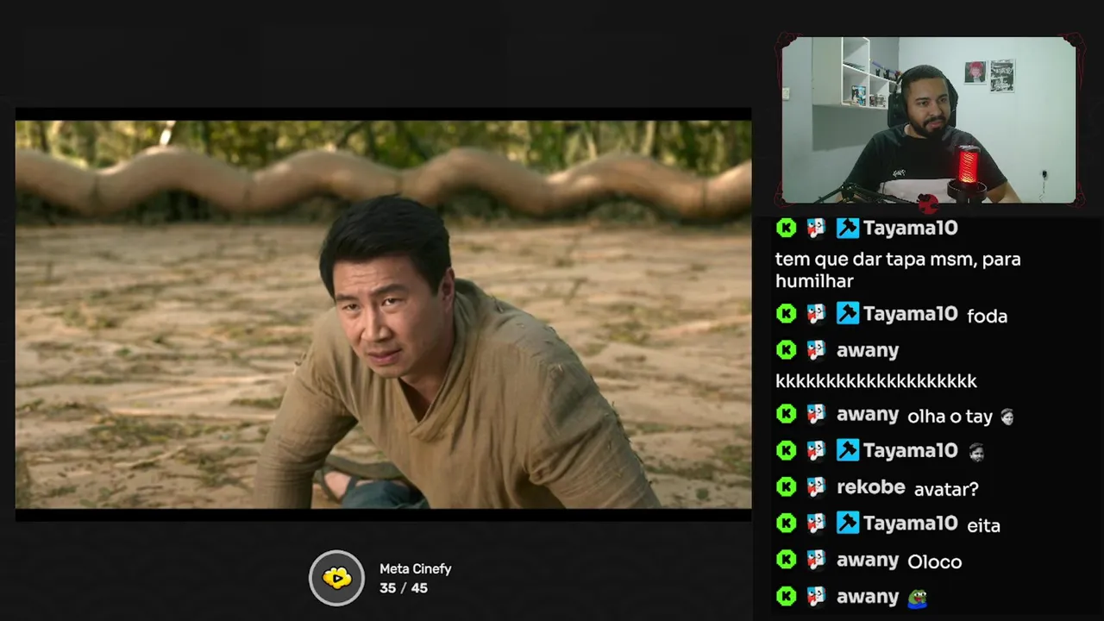Viewport: 1104px width, 621px height.
Task: Click the Tayama10 username next to foda
Action: (x=910, y=314)
